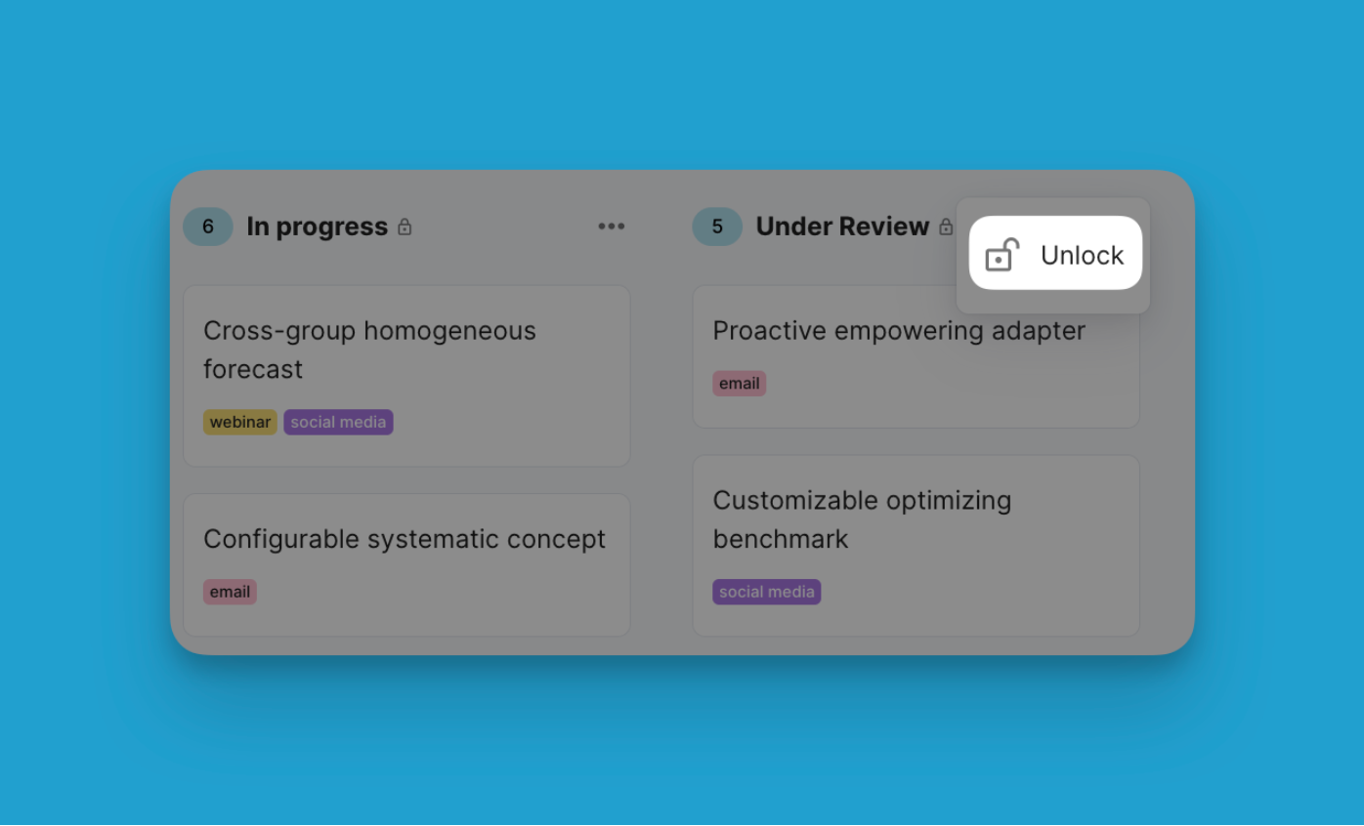The width and height of the screenshot is (1364, 826).
Task: Click the open padlock icon in the popup
Action: [1002, 255]
